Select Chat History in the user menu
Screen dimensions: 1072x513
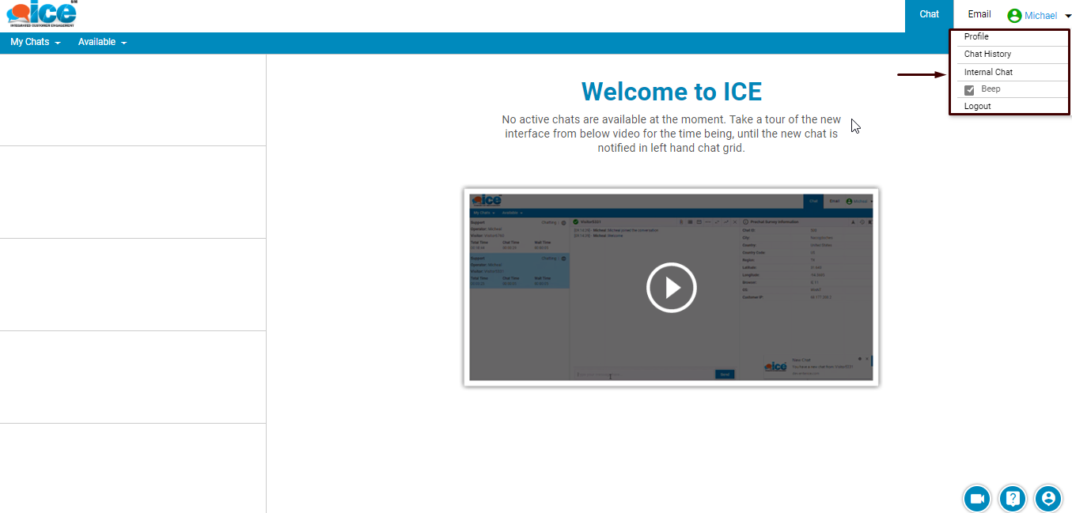tap(987, 55)
